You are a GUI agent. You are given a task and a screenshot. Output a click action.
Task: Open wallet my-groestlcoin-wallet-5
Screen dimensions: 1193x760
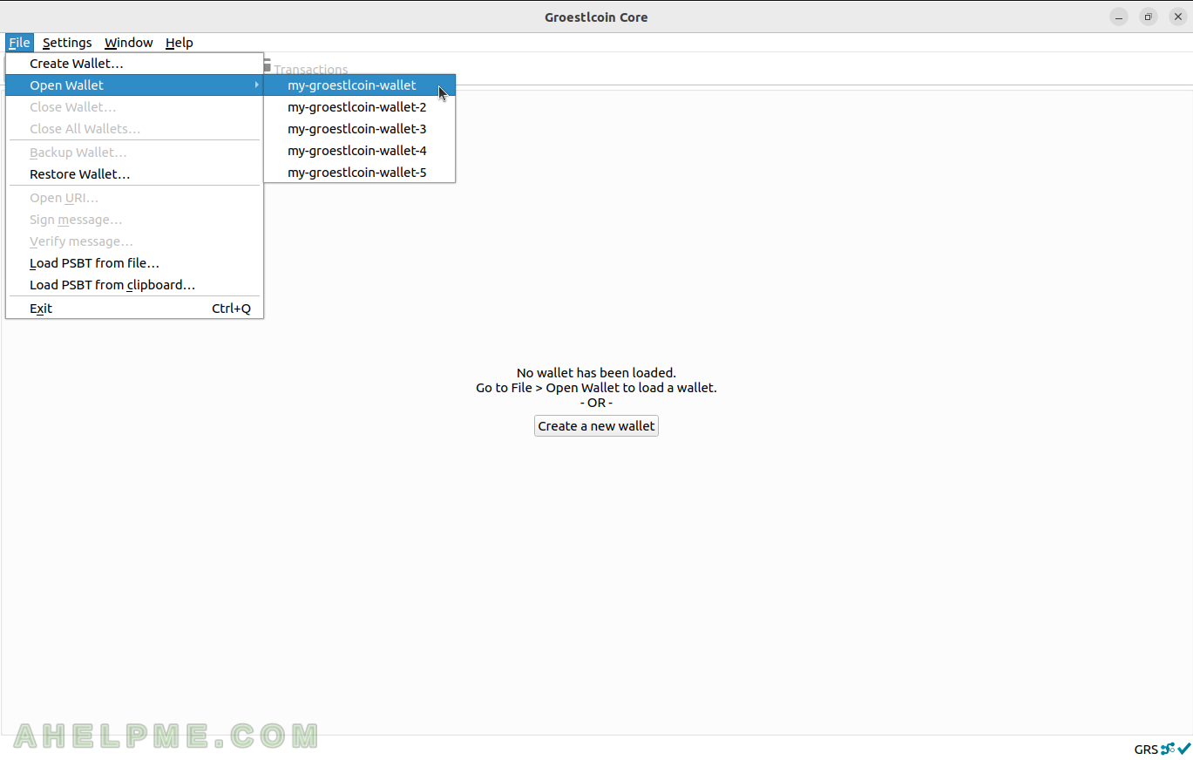tap(359, 173)
